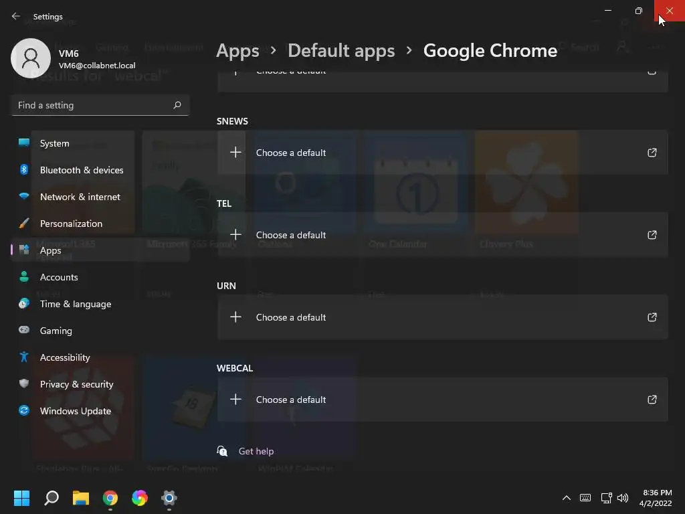Open the Windows Start menu
Screen dimensions: 685x514
click(22, 498)
